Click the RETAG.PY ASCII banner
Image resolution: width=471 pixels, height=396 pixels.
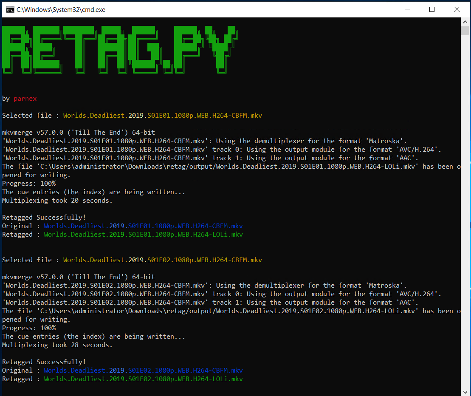120,50
